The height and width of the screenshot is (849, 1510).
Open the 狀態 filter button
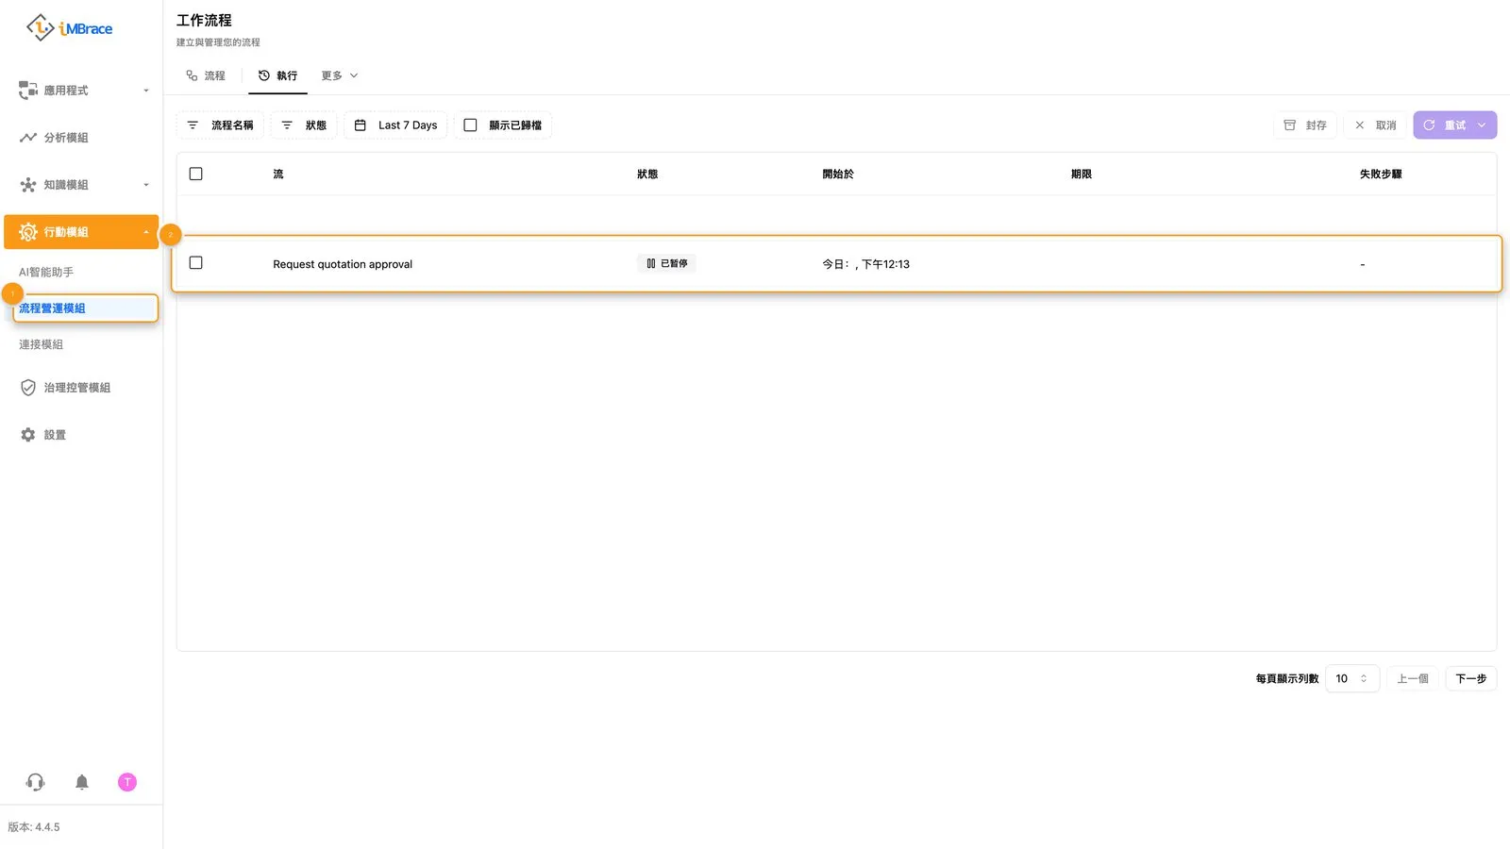pyautogui.click(x=304, y=125)
